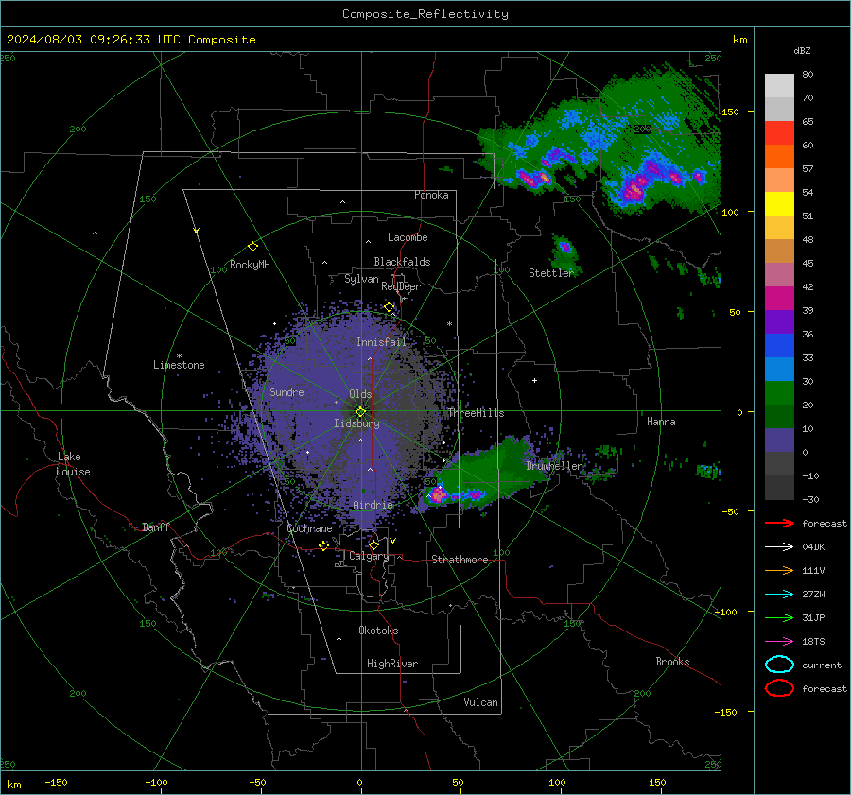The width and height of the screenshot is (851, 795).
Task: Click the Banff city label
Action: [x=156, y=527]
